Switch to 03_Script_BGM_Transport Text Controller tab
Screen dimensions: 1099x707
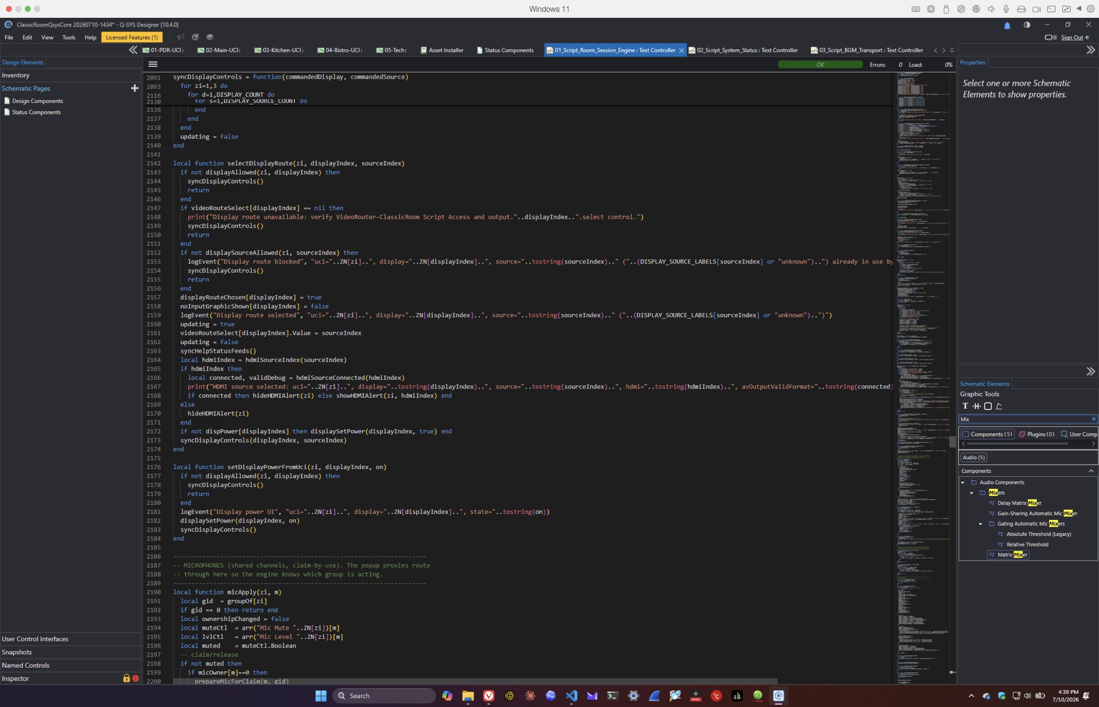coord(866,50)
